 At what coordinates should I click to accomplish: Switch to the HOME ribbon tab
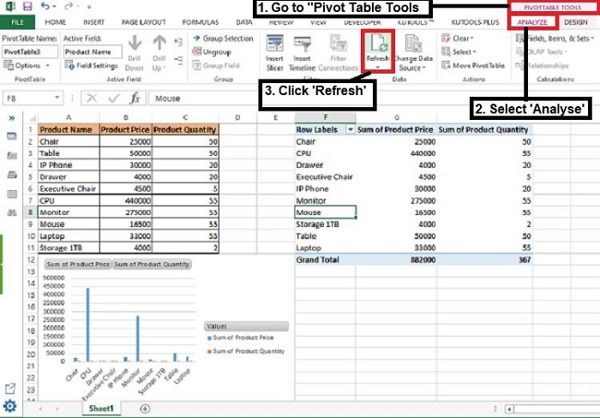click(55, 22)
